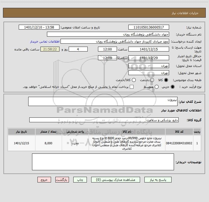The width and height of the screenshot is (209, 202).
Task: Click the ردیف column header
Action: click(197, 132)
